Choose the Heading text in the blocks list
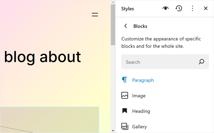 tap(141, 111)
